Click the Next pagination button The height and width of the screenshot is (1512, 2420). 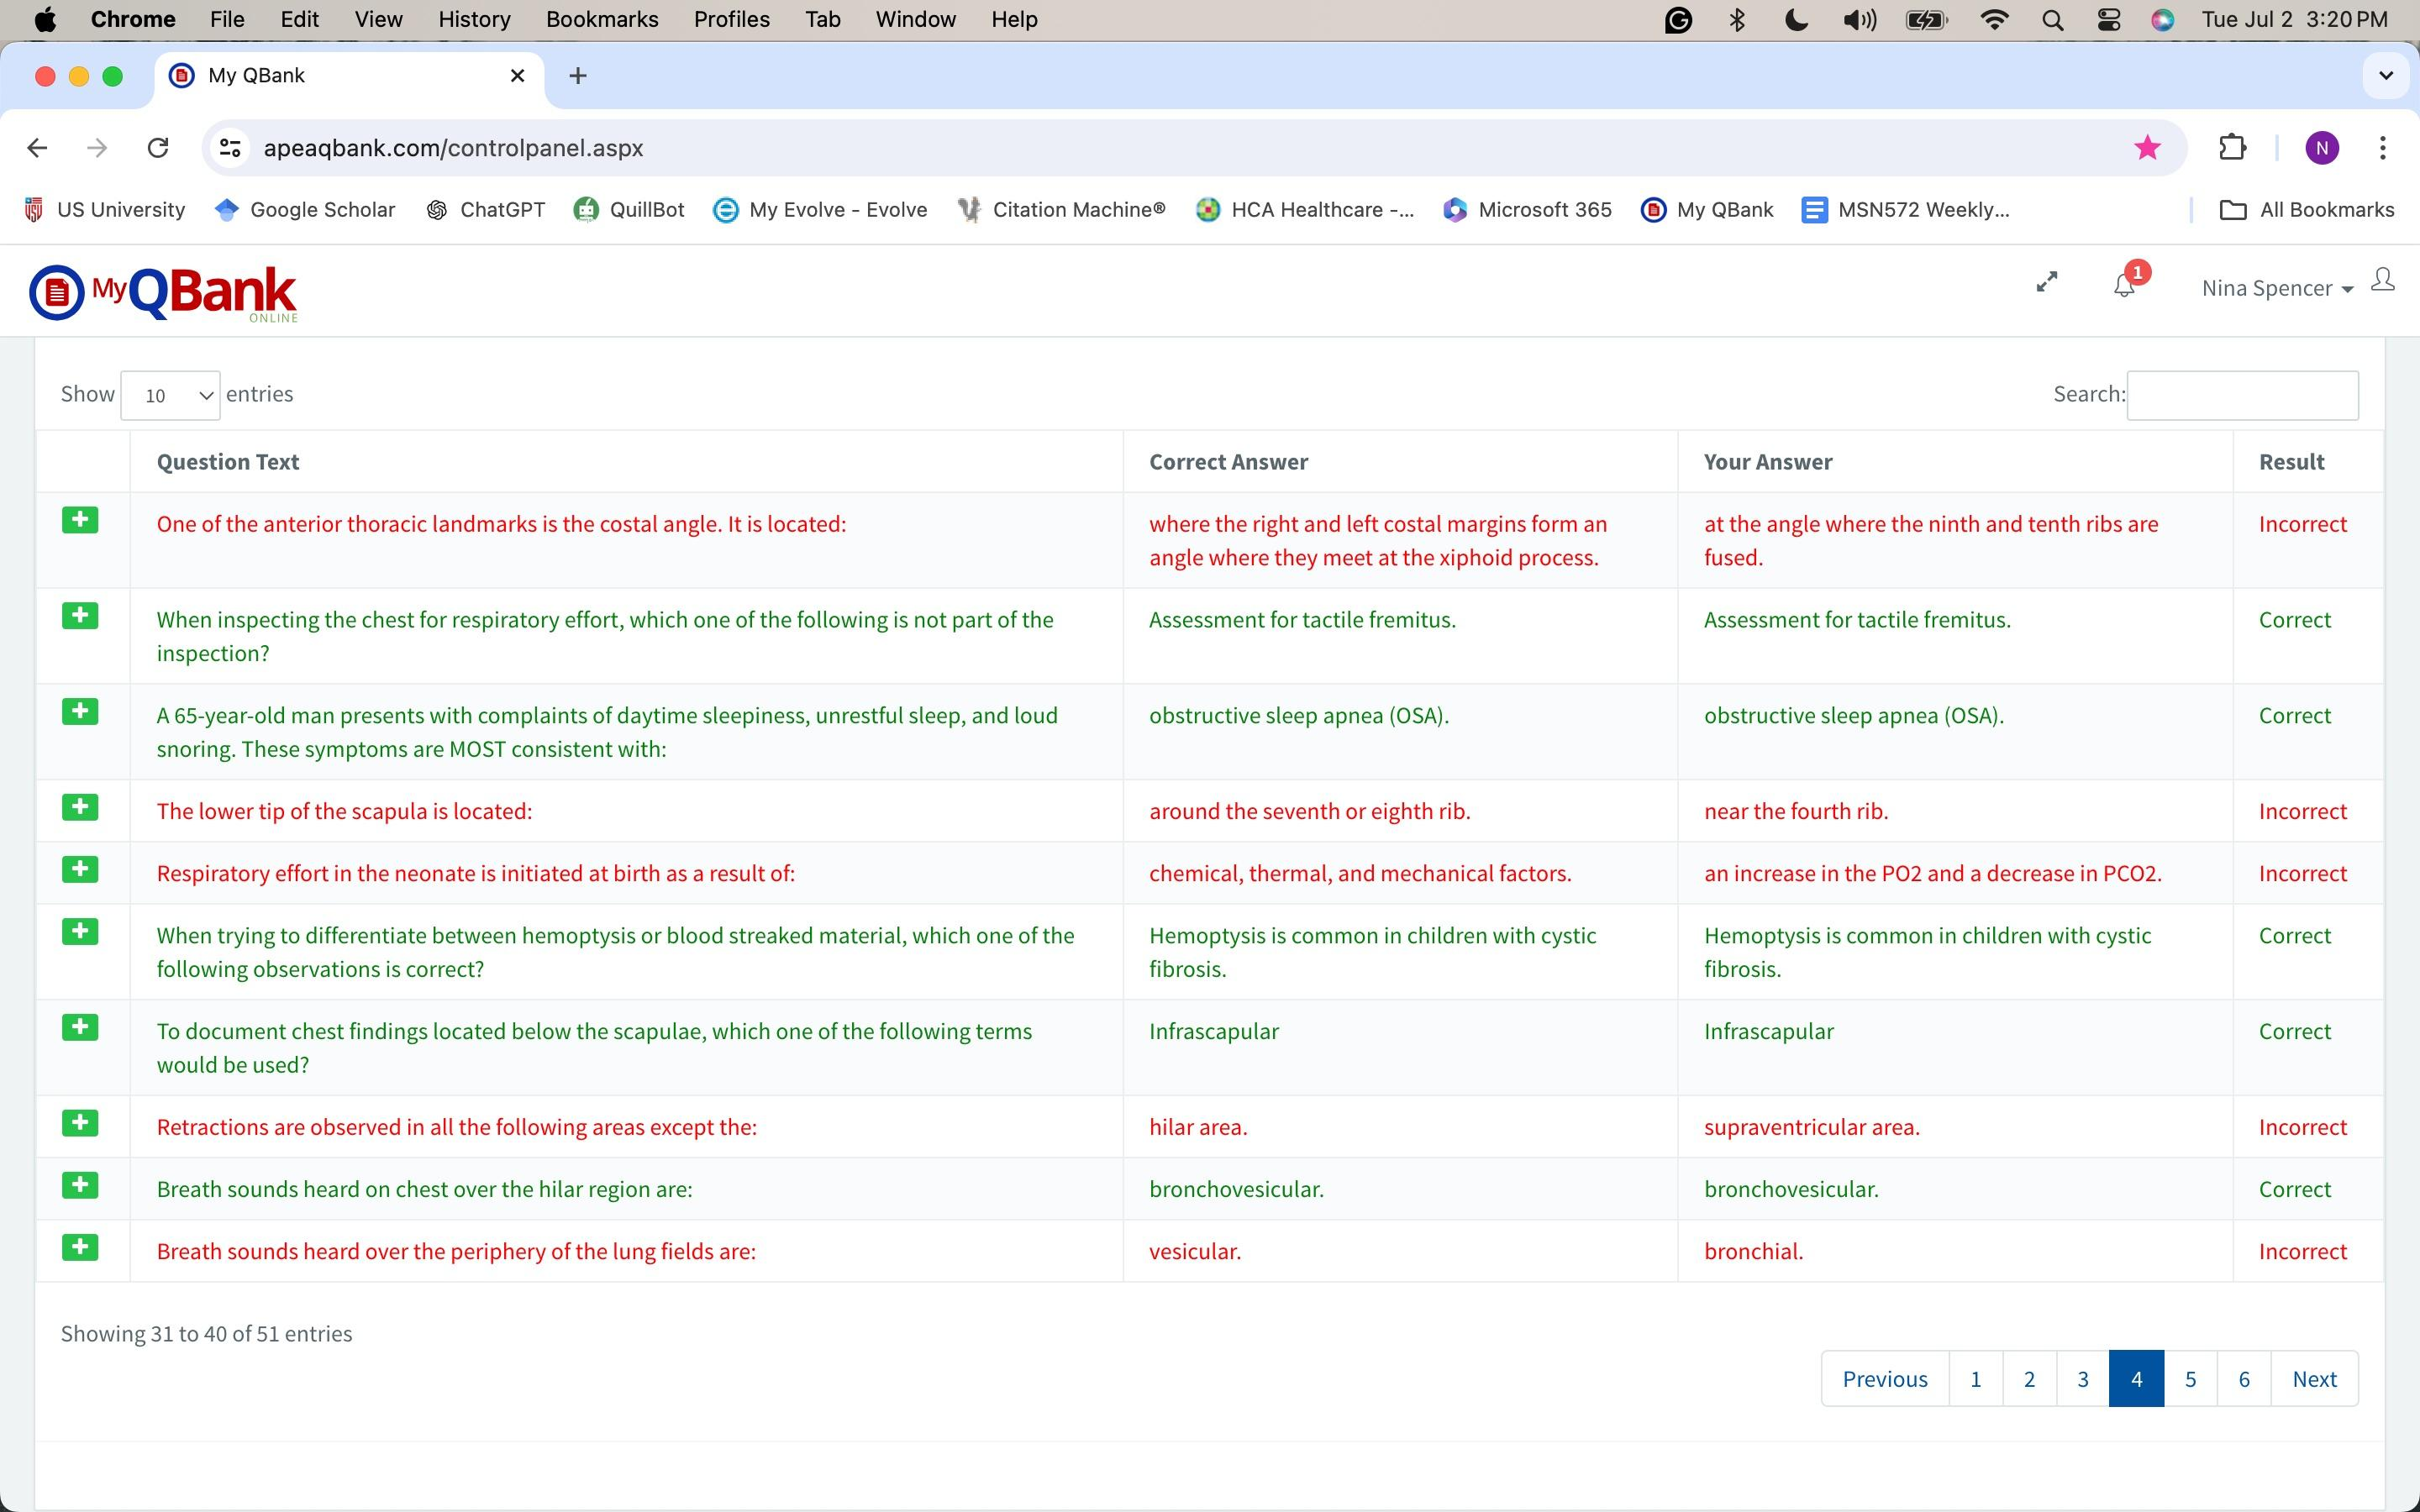[2314, 1379]
